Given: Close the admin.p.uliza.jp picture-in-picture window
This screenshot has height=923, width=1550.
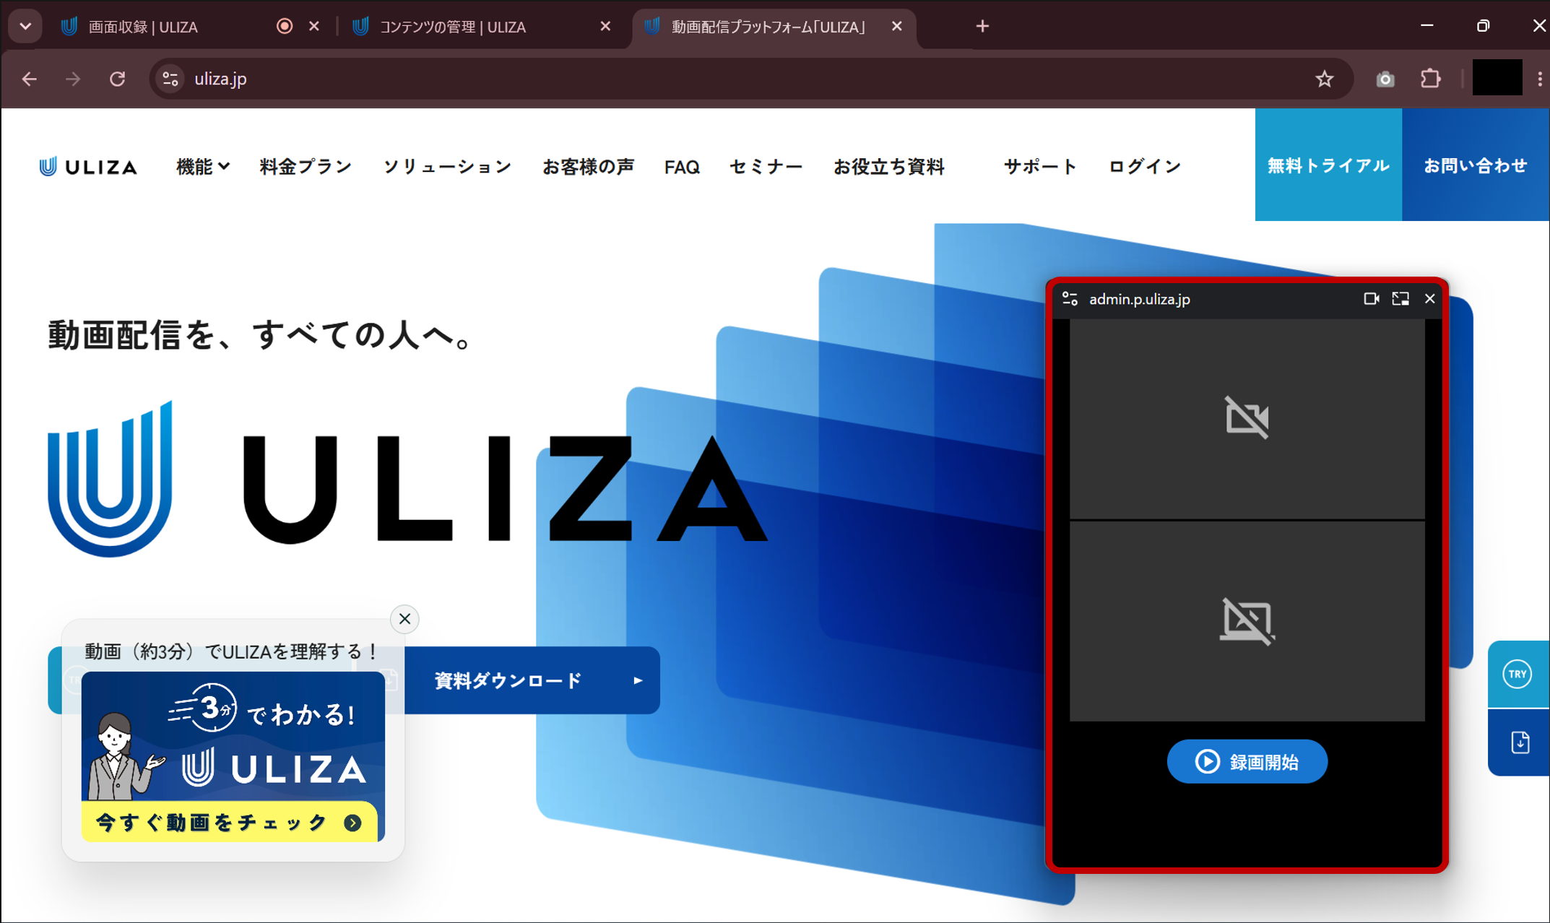Looking at the screenshot, I should [x=1429, y=299].
